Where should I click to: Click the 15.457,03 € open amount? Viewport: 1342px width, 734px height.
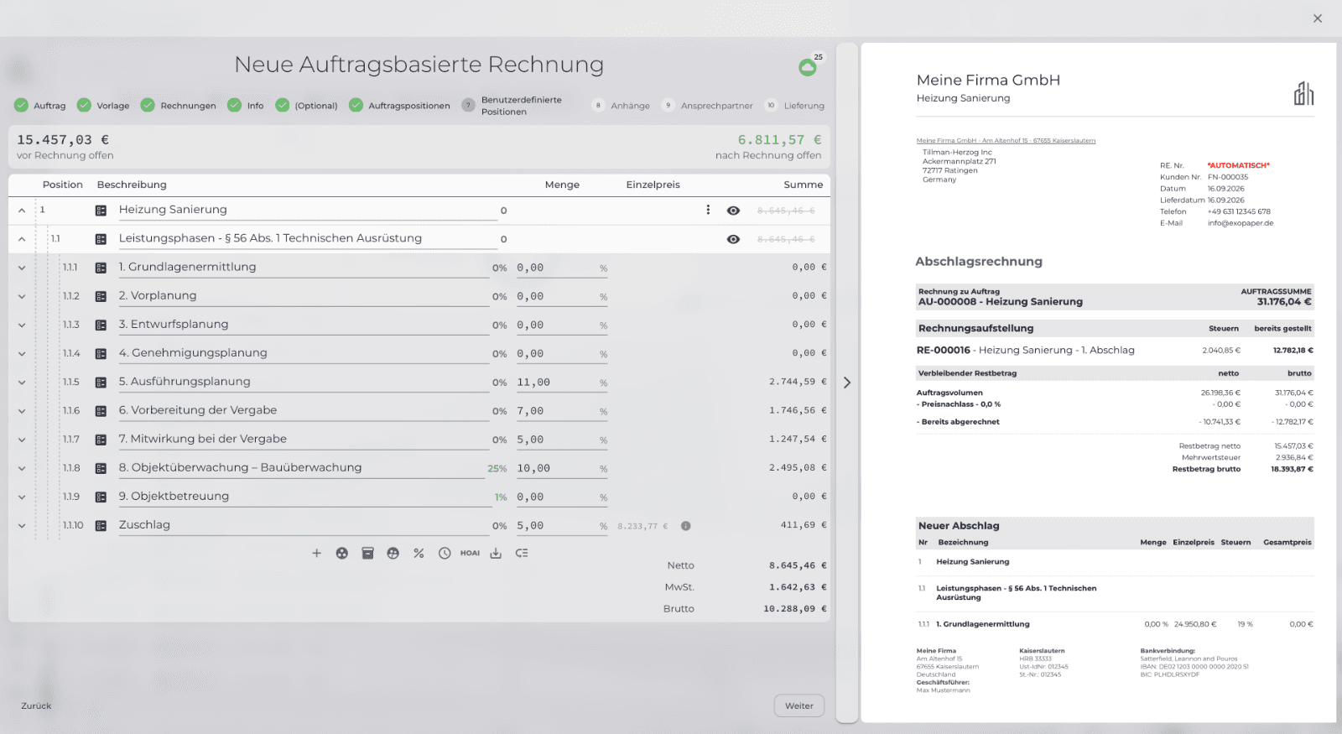63,140
